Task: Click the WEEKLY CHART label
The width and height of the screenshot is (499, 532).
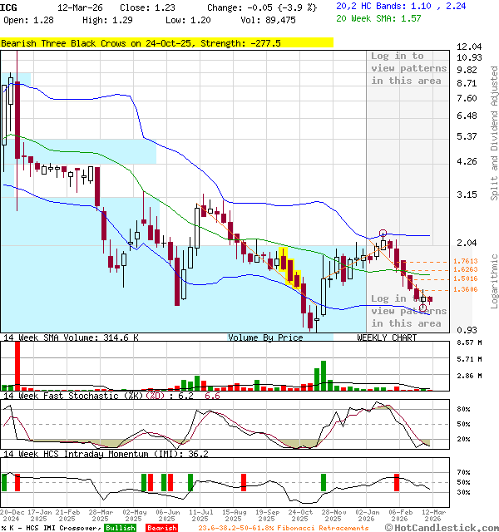Action: point(387,337)
